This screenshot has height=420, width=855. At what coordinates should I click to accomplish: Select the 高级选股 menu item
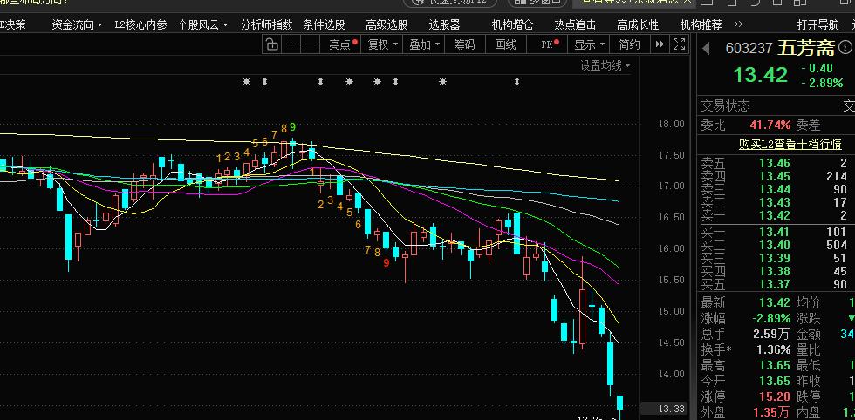[x=386, y=24]
